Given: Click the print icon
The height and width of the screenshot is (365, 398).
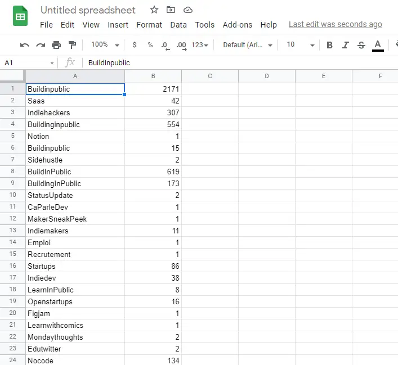Looking at the screenshot, I should [56, 45].
